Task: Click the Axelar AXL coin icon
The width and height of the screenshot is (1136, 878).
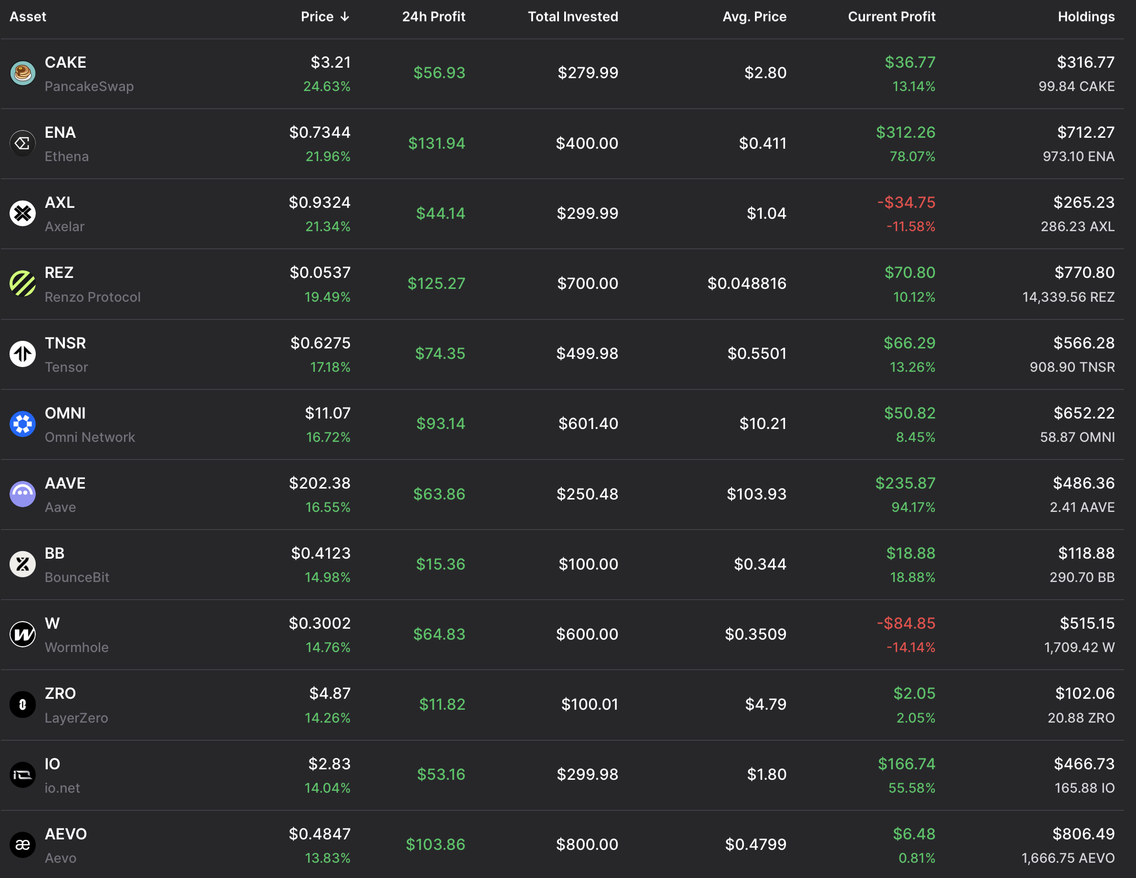Action: click(23, 214)
